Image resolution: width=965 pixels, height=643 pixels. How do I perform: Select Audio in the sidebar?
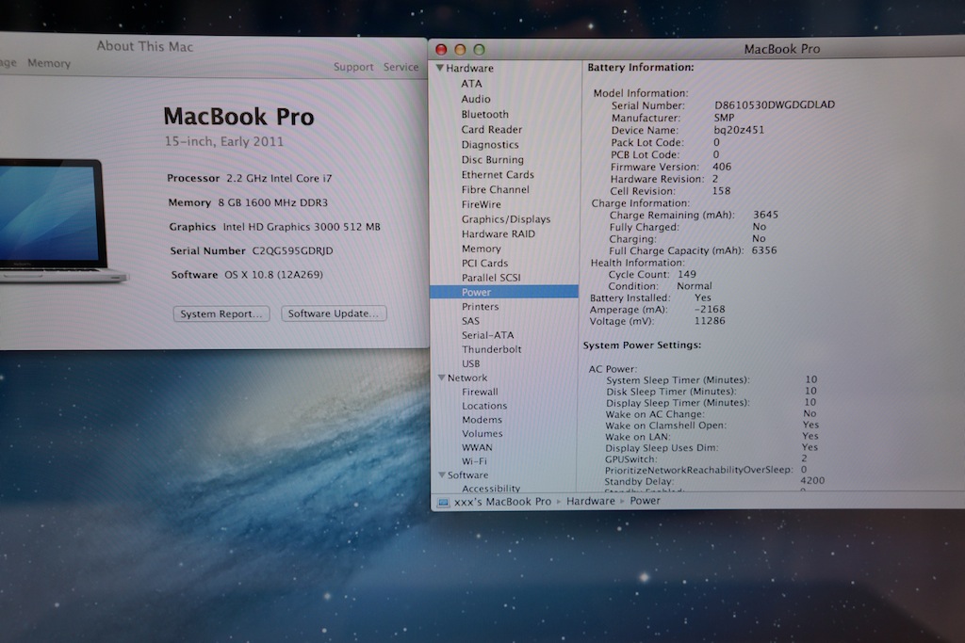(x=476, y=99)
